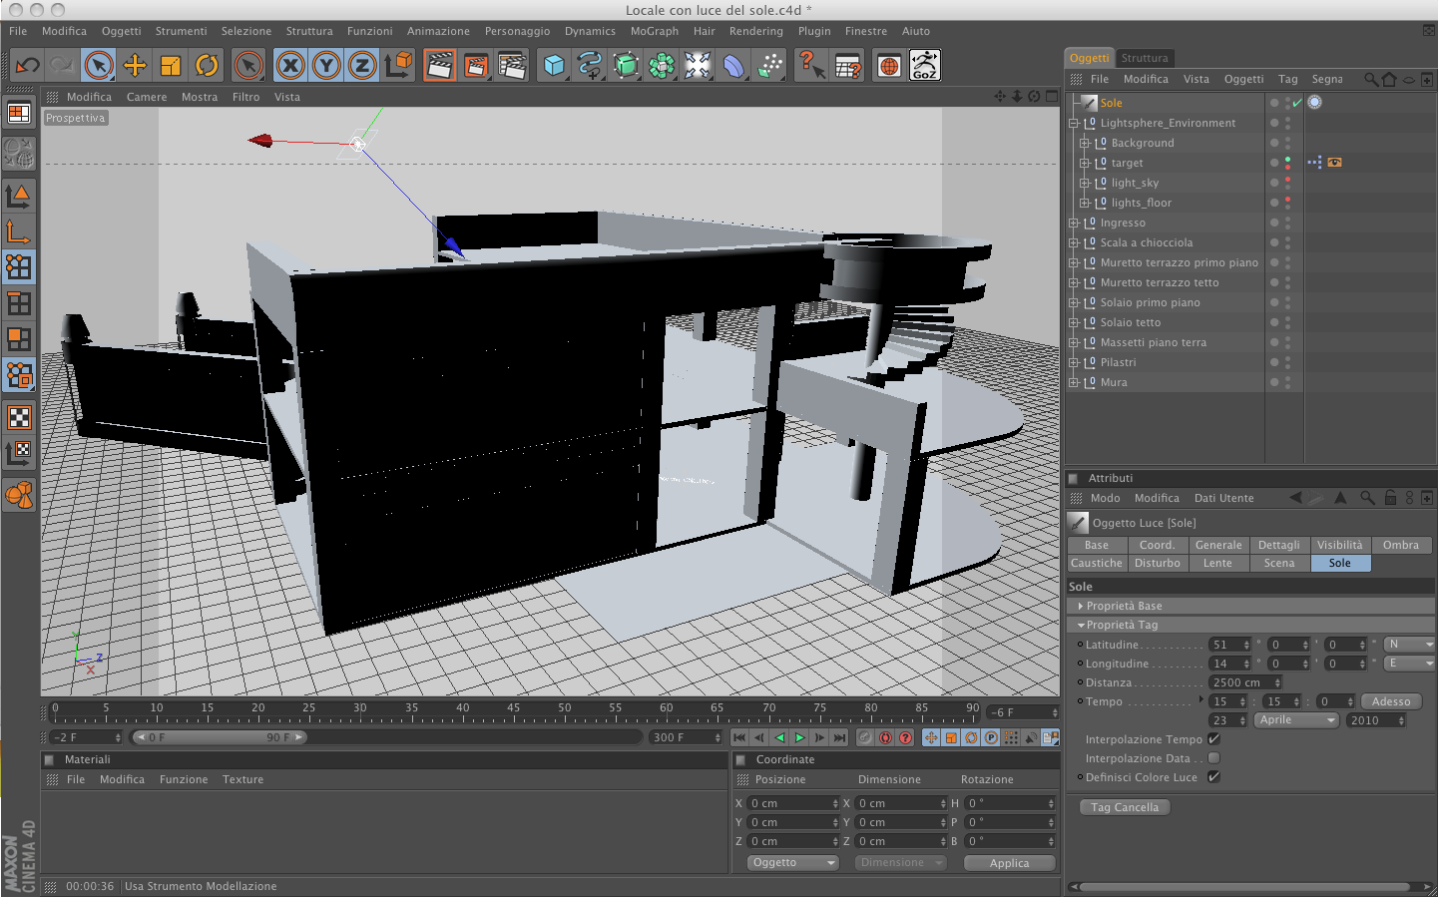
Task: Switch to the Ombra tab
Action: click(x=1400, y=545)
